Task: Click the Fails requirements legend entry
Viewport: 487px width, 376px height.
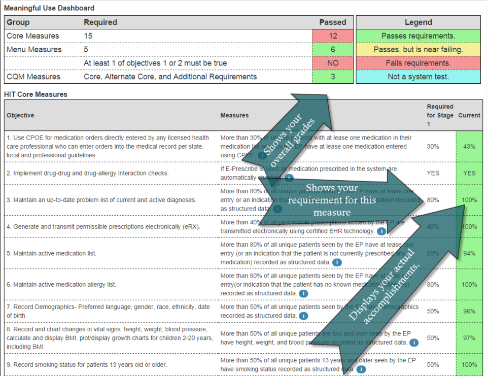Action: [418, 63]
